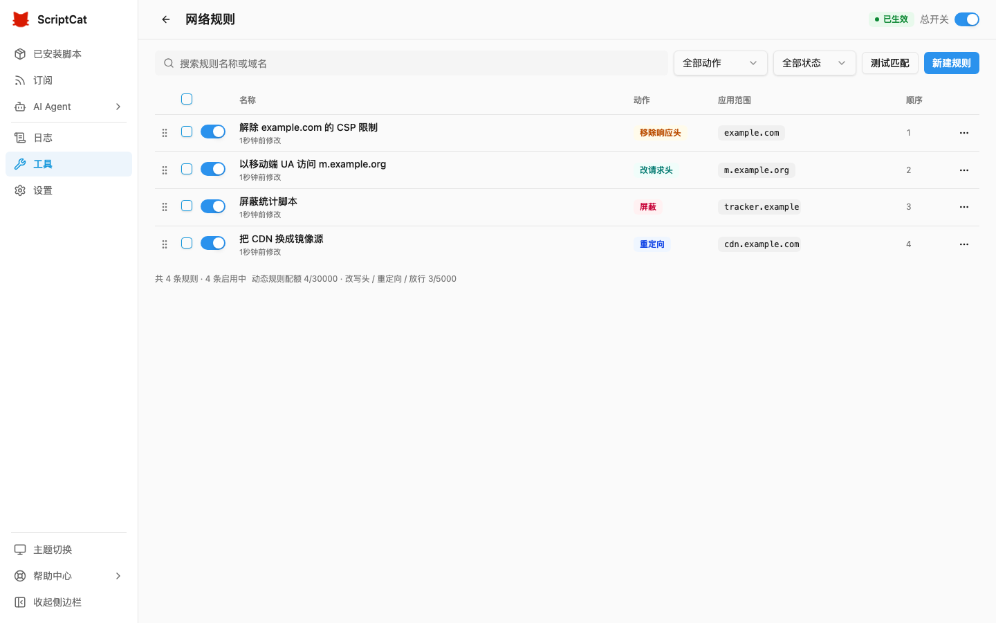
Task: Click the cdn.example.com scope chip
Action: pyautogui.click(x=759, y=244)
